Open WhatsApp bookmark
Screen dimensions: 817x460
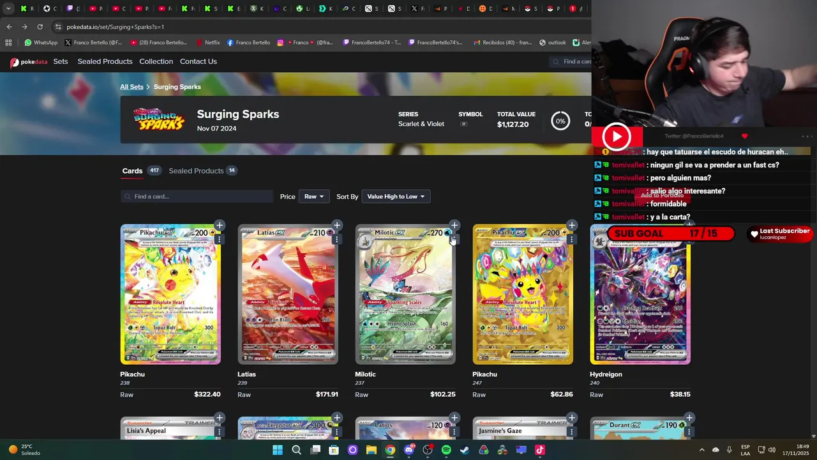coord(41,43)
